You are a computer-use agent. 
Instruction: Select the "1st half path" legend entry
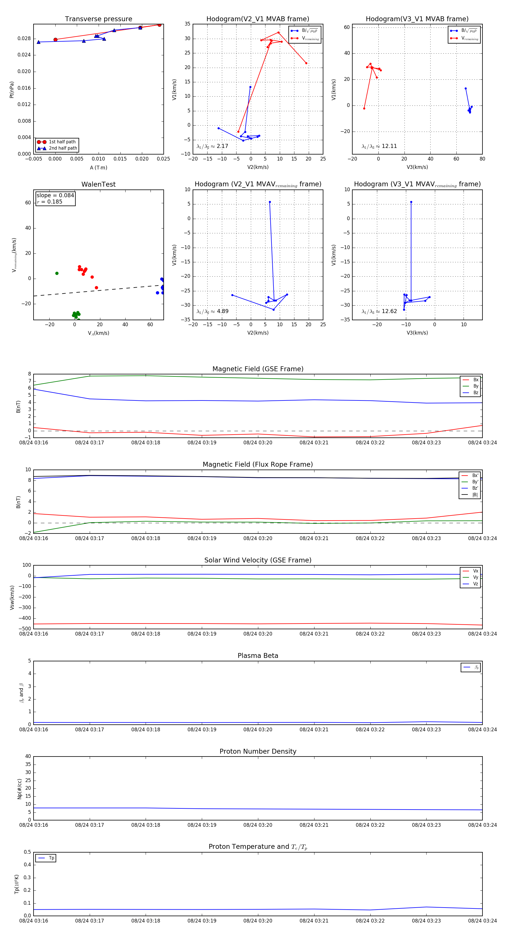click(57, 142)
